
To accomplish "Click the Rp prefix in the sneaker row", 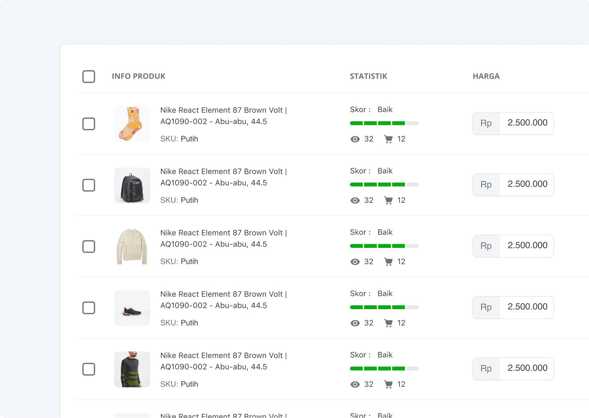I will pos(486,307).
